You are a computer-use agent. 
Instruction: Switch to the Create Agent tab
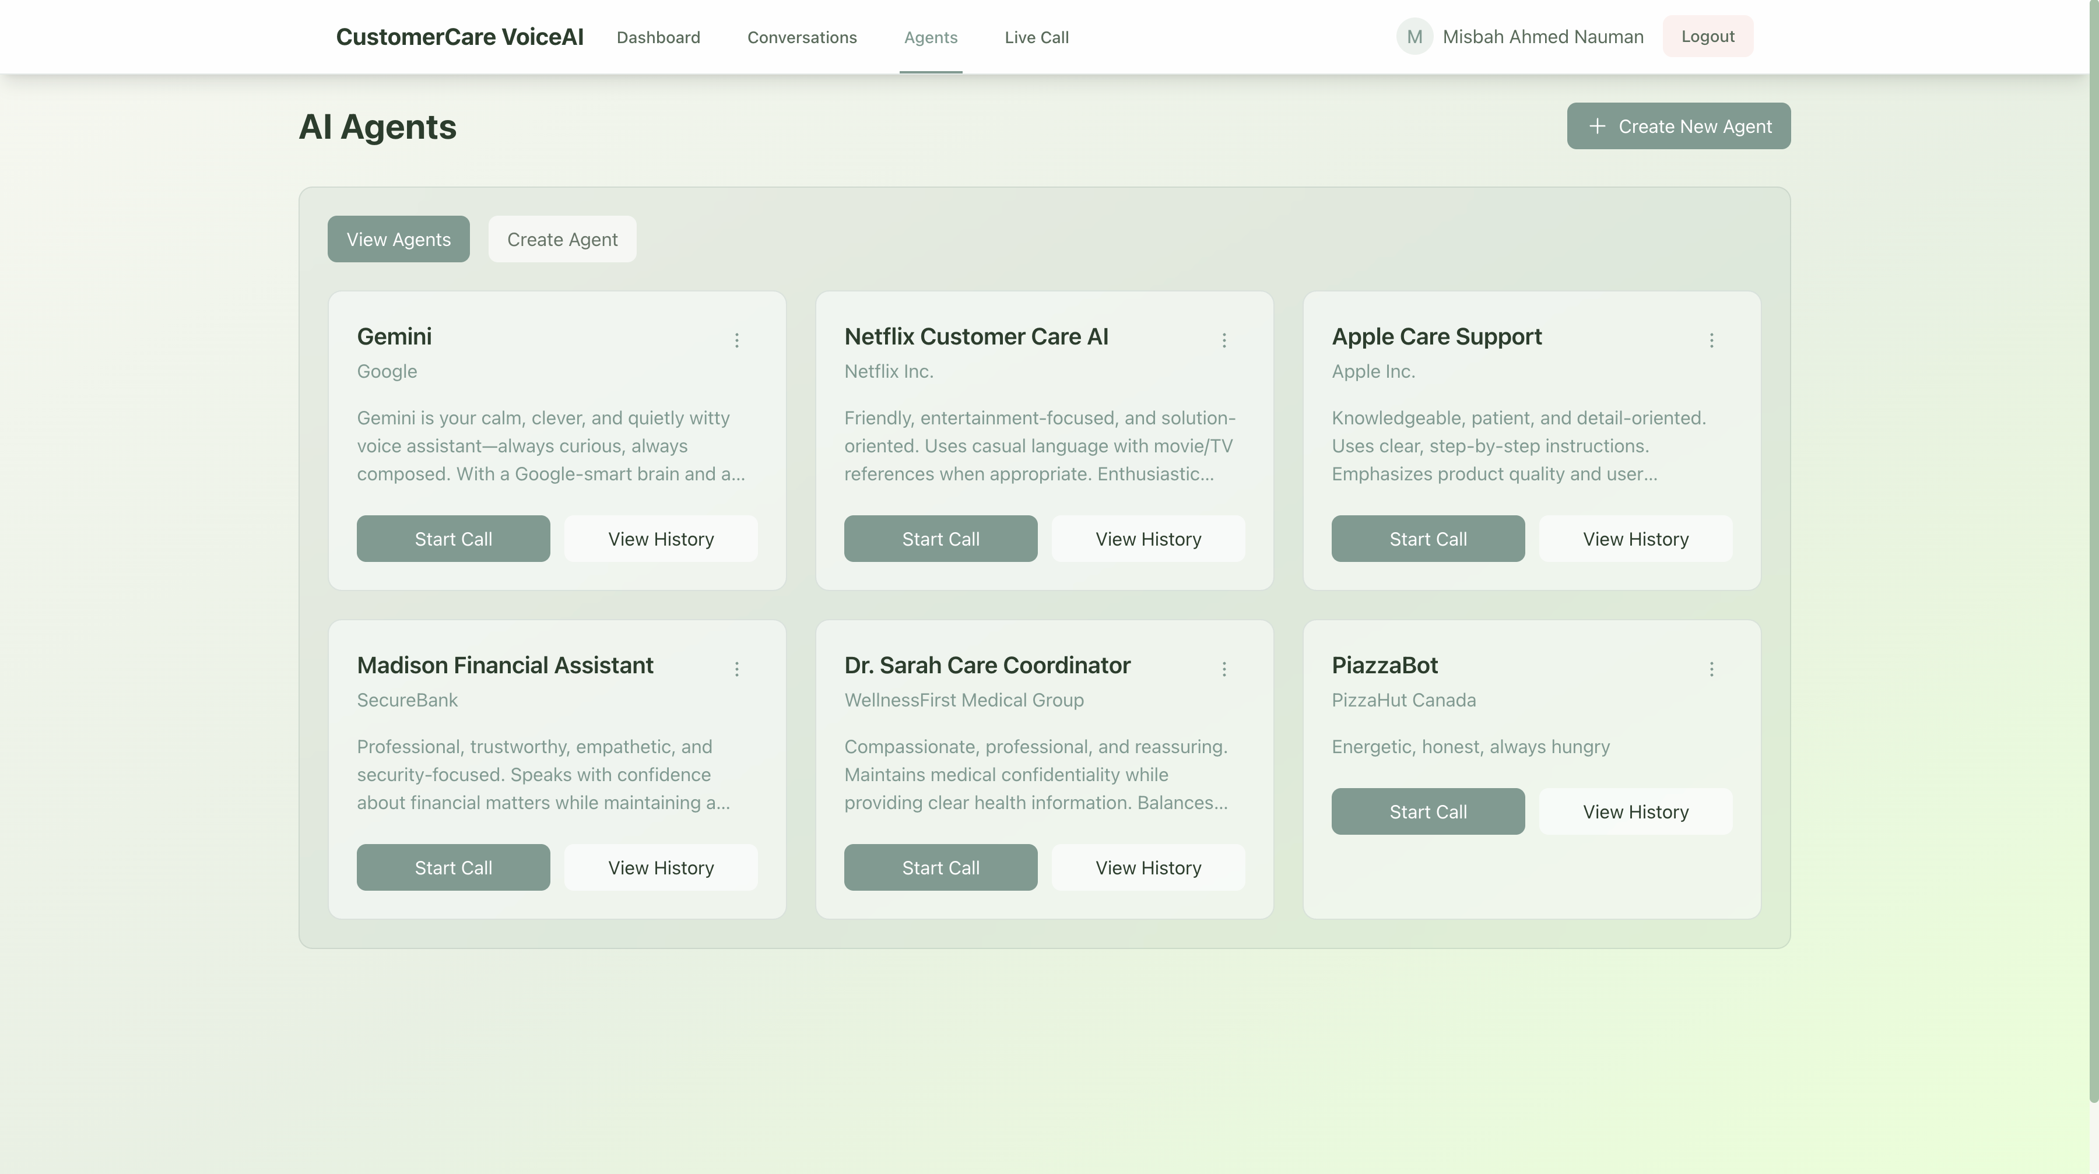coord(562,240)
